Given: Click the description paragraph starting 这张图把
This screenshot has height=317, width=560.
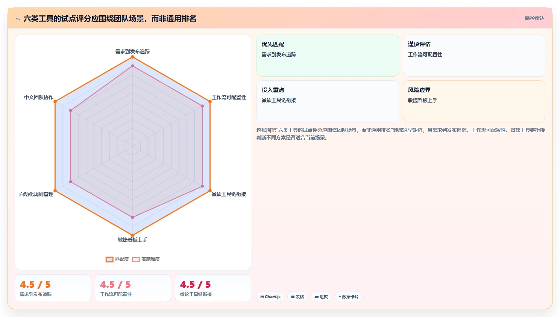Looking at the screenshot, I should point(401,134).
